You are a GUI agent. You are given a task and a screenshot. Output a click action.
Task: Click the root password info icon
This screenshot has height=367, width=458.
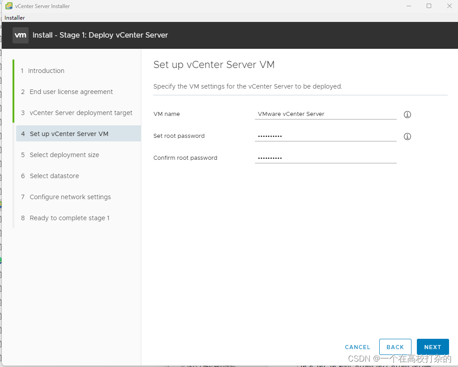coord(407,137)
